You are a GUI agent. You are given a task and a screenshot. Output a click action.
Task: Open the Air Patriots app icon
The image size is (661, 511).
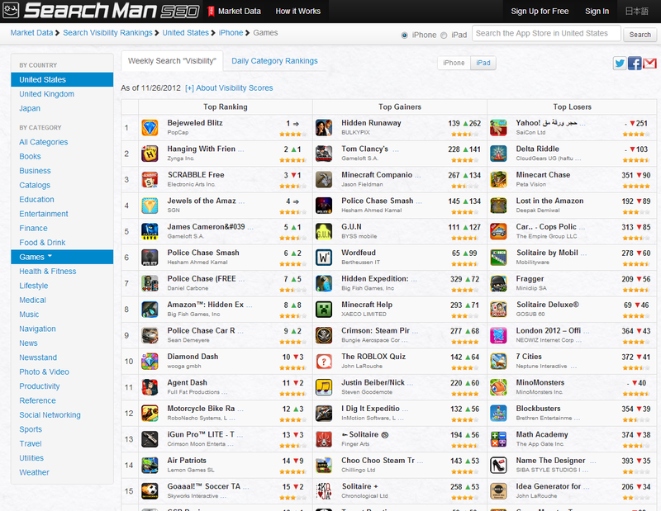coord(150,465)
